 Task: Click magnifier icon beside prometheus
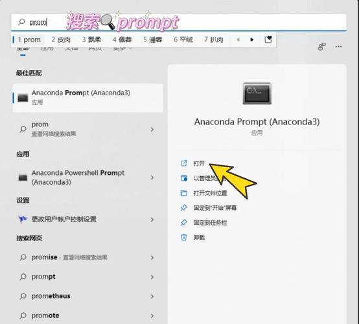tap(23, 296)
